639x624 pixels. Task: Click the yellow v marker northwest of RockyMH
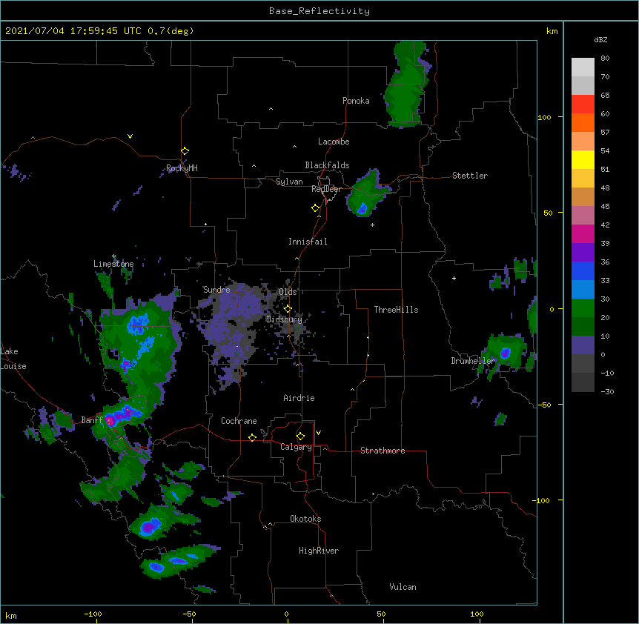pyautogui.click(x=130, y=136)
